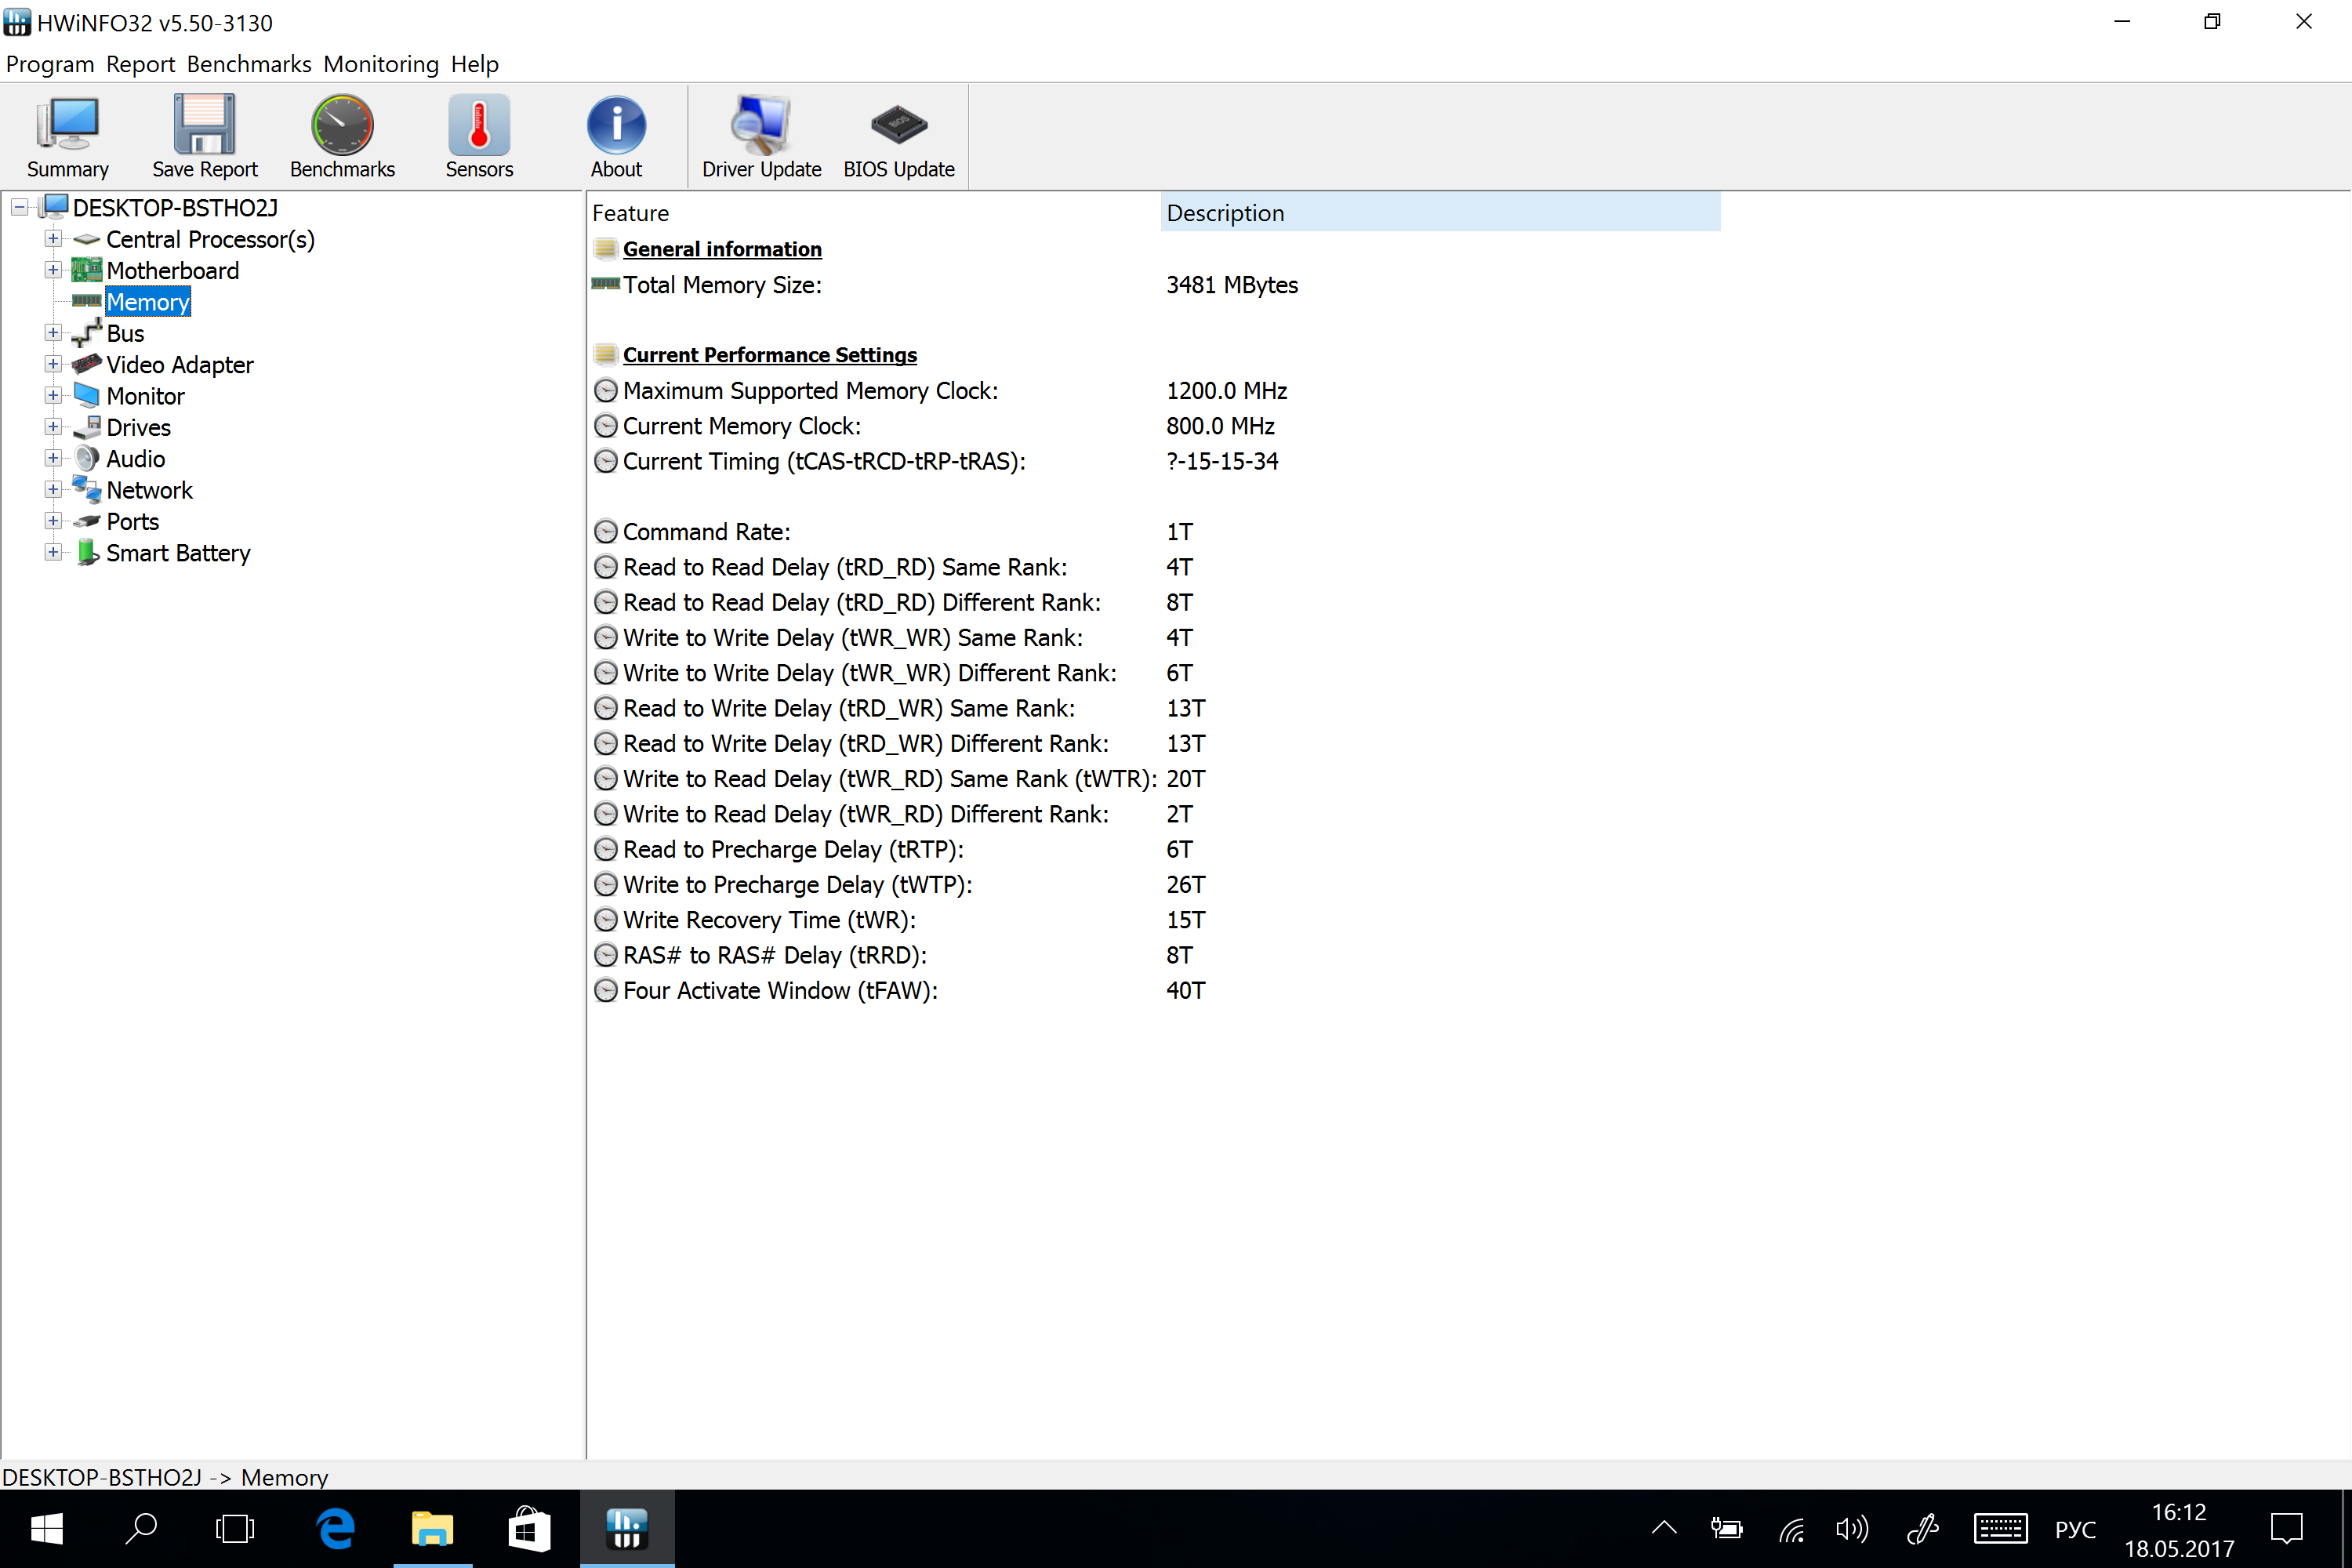Open the Program menu
2352x1568 pixels.
(x=50, y=64)
